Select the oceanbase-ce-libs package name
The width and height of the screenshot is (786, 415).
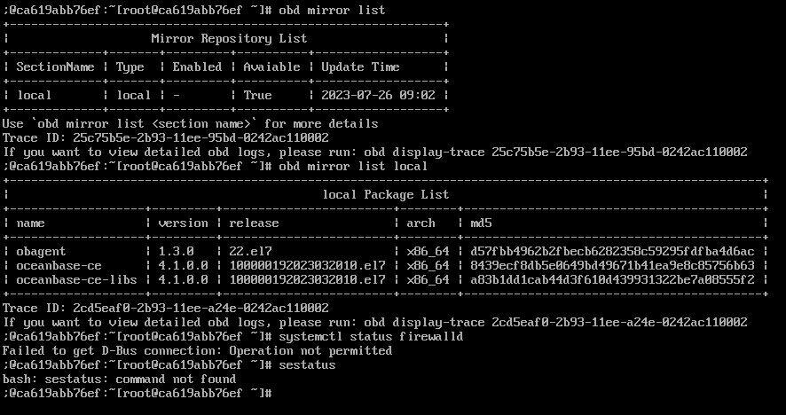[76, 279]
